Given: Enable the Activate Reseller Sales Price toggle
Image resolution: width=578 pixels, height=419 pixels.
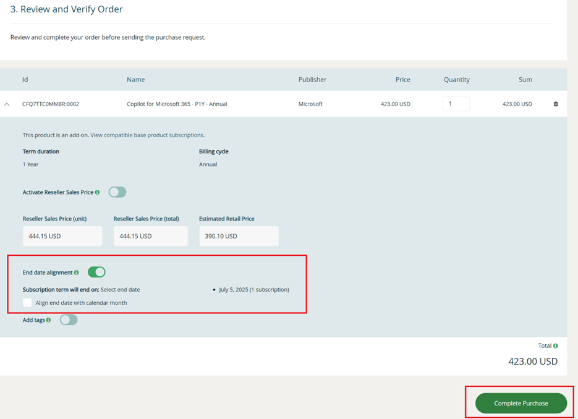Looking at the screenshot, I should tap(117, 192).
